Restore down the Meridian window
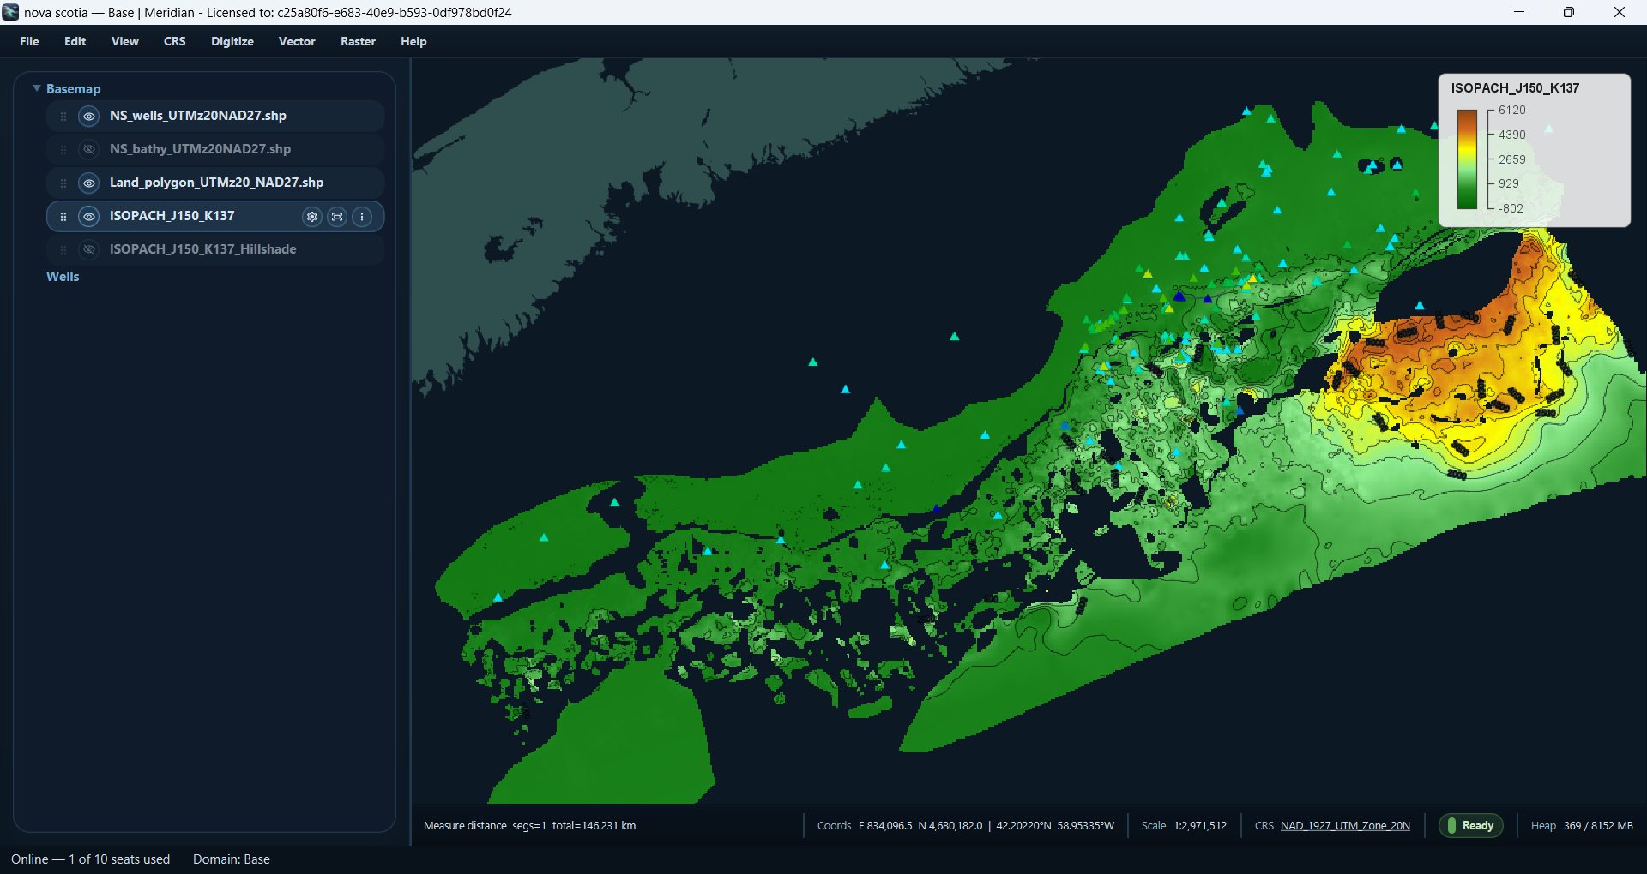1647x874 pixels. pyautogui.click(x=1569, y=12)
